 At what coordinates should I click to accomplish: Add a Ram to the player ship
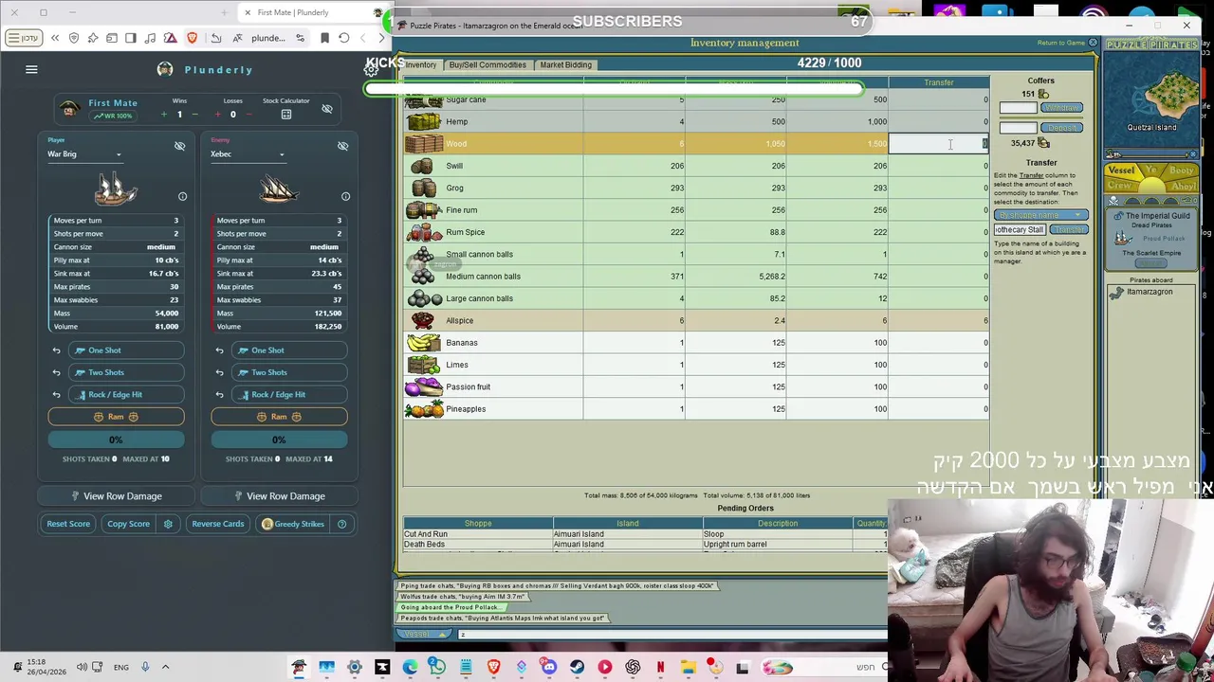116,417
